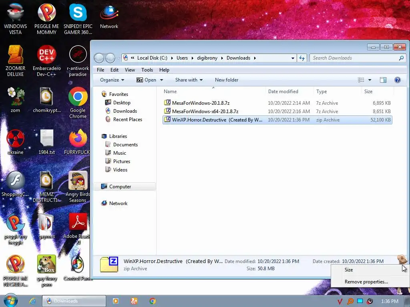410x307 pixels.
Task: Select the Google Chrome desktop icon
Action: click(78, 103)
